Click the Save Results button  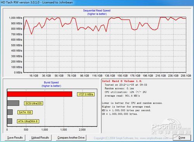coord(15,138)
